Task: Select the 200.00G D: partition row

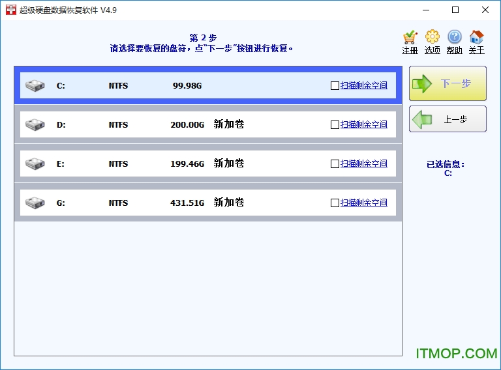Action: pyautogui.click(x=187, y=124)
